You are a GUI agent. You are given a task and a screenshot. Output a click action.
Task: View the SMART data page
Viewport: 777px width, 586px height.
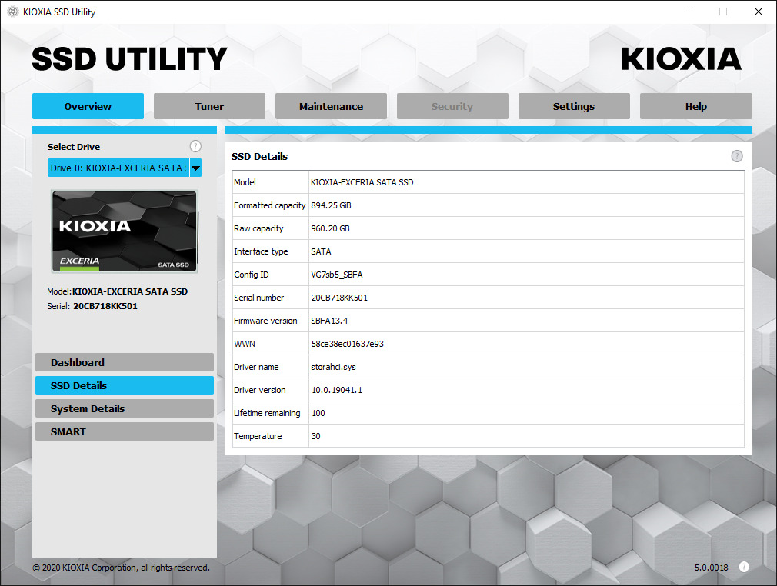[124, 431]
